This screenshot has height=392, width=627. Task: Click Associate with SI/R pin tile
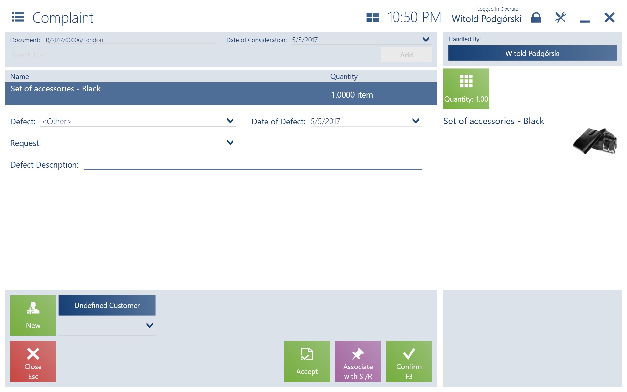pyautogui.click(x=358, y=361)
